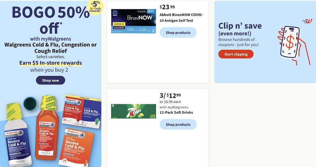Open Abbott BinaxNOW COVID-19 Antigen Self Test title
This screenshot has height=167, width=316.
click(181, 18)
